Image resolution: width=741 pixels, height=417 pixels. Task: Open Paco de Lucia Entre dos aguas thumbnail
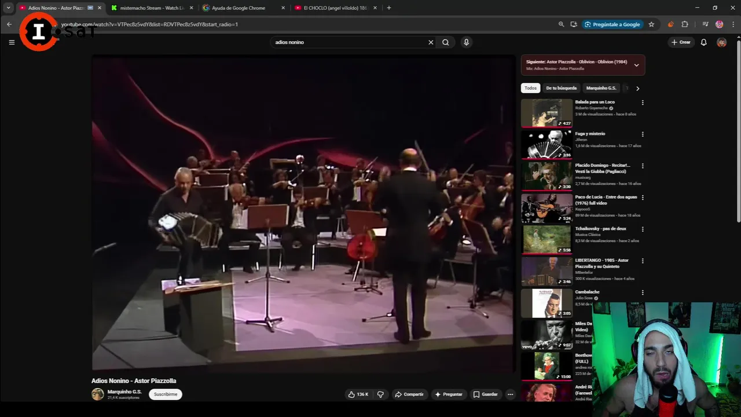point(546,209)
